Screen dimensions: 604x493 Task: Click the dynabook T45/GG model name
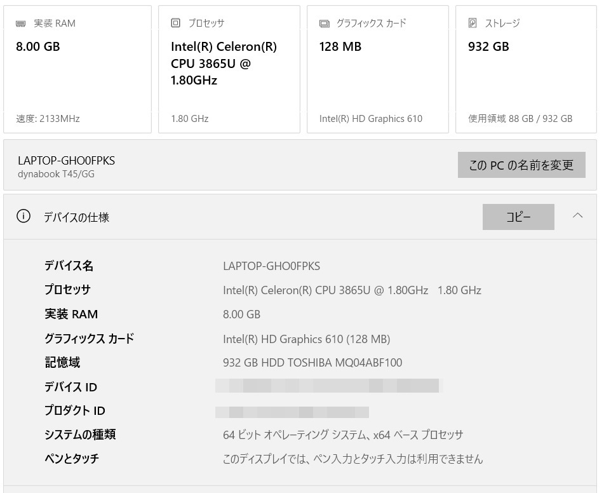(x=56, y=173)
